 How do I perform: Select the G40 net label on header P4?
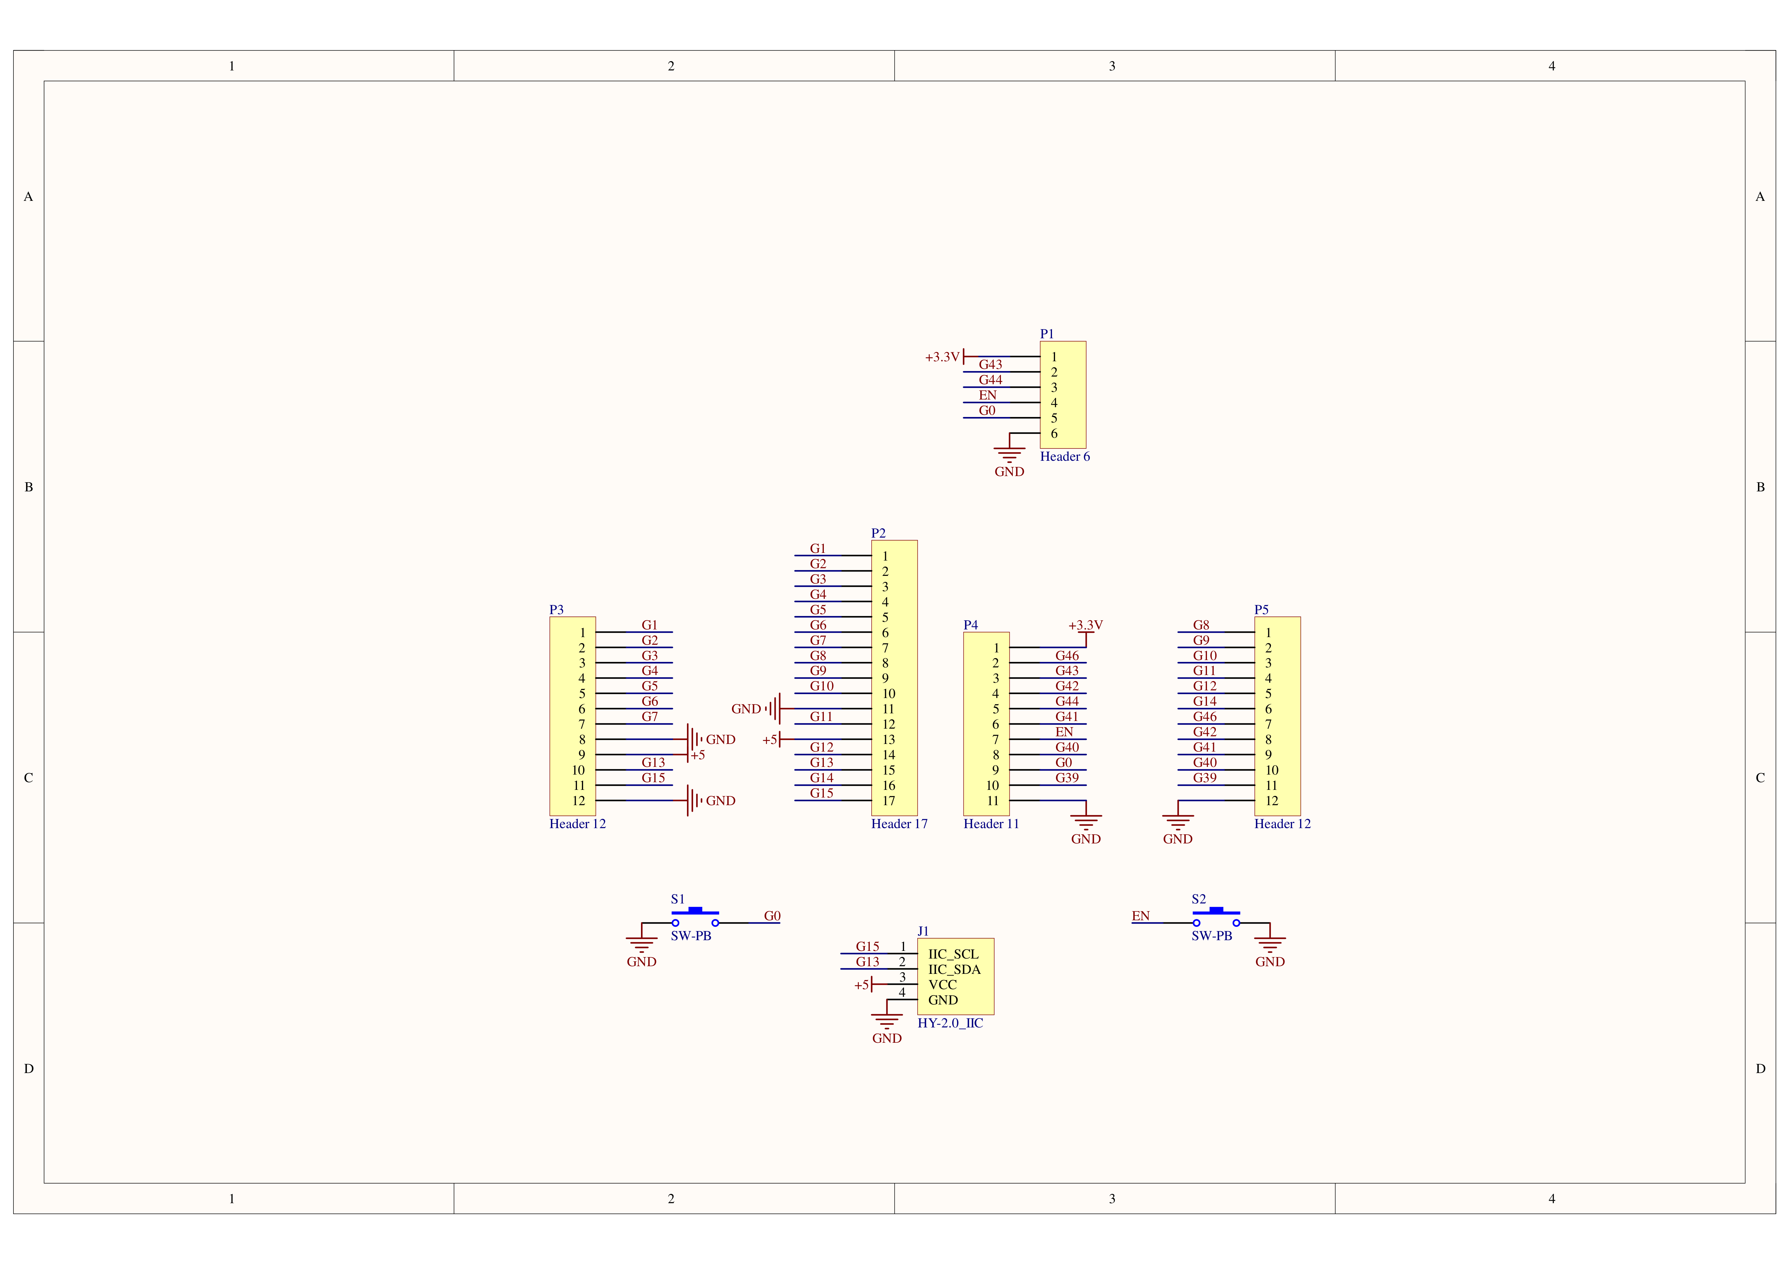point(1067,747)
